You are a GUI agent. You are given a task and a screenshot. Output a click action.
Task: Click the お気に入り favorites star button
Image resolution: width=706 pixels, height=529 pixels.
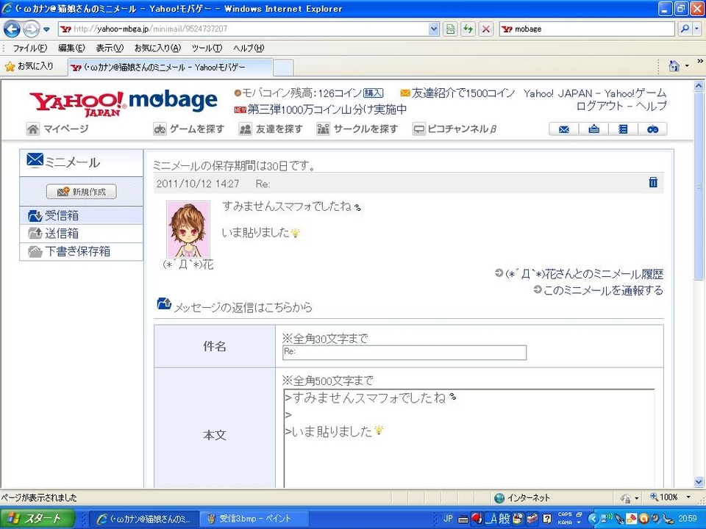(x=29, y=67)
